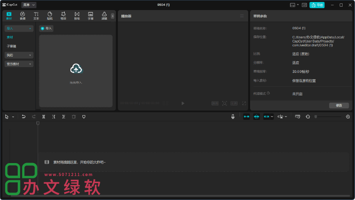The width and height of the screenshot is (355, 200).
Task: Click the delete trash icon in timeline
Action: (x=74, y=117)
